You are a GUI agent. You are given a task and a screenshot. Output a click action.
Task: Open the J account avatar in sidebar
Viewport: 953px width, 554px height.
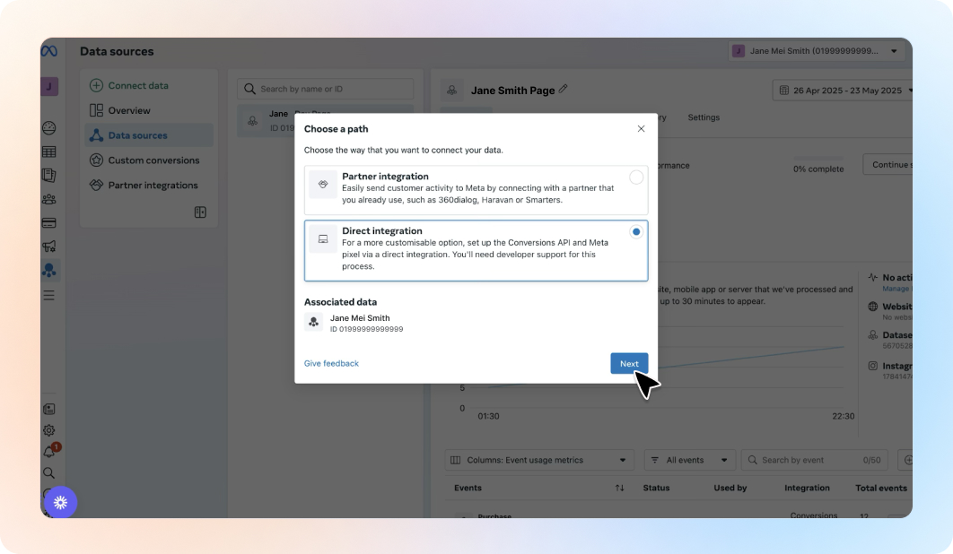click(x=49, y=86)
